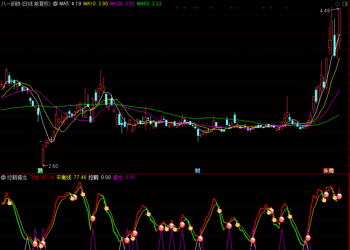
Task: Click the square window icon at top-right
Action: click(x=345, y=4)
